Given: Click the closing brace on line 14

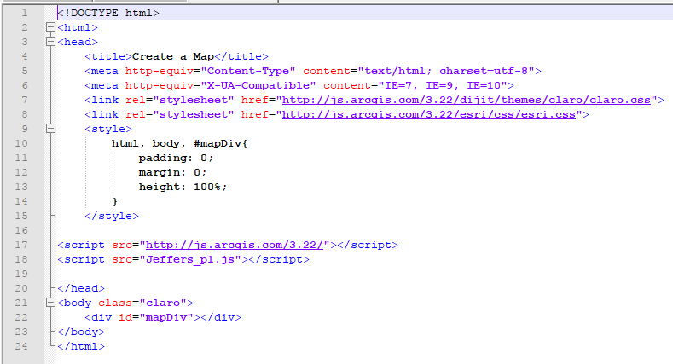Looking at the screenshot, I should click(x=114, y=201).
